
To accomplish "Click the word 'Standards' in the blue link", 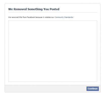I will click(68, 17).
